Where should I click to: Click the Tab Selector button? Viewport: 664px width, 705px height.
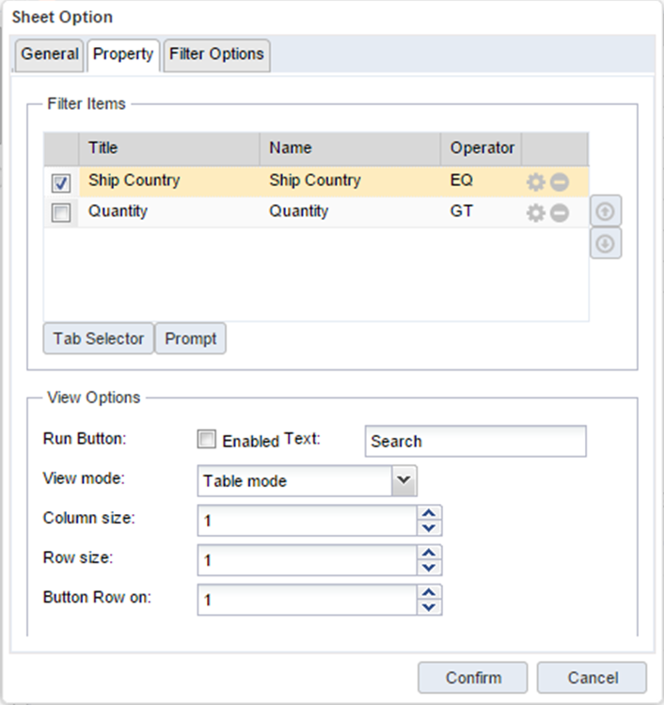(x=98, y=338)
